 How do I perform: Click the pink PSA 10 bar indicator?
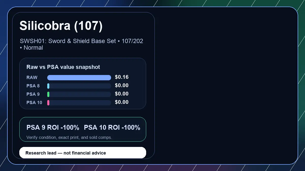[48, 103]
